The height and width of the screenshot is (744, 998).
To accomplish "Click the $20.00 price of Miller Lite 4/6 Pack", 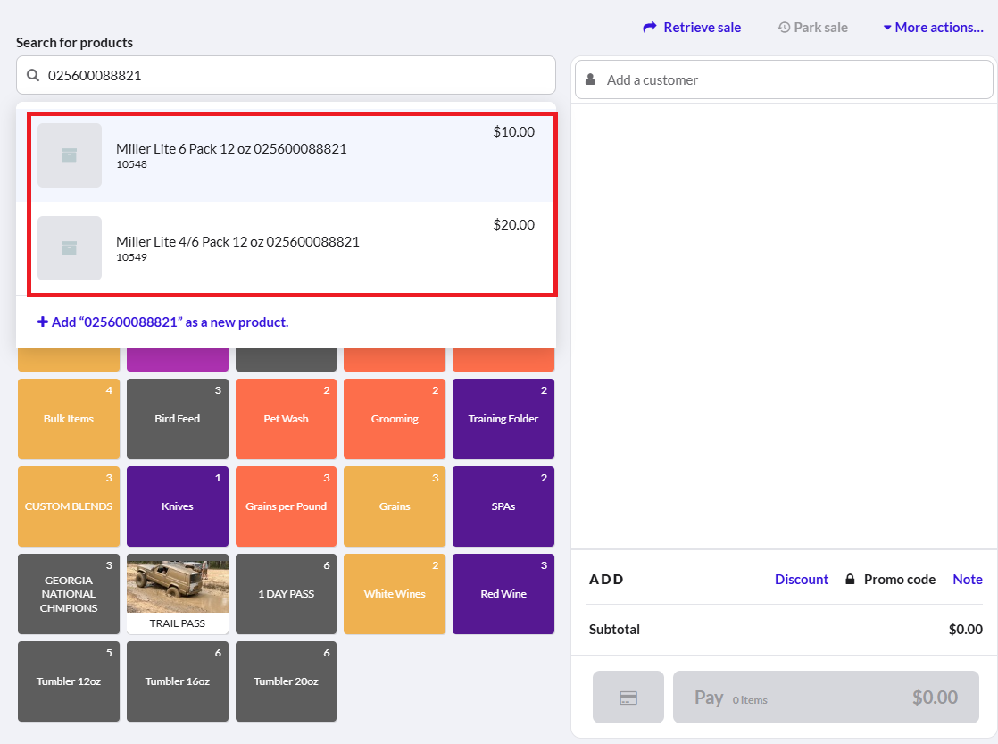I will (x=513, y=225).
